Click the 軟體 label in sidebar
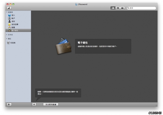Image resolution: width=163 pixels, height=115 pixels. pos(13,28)
